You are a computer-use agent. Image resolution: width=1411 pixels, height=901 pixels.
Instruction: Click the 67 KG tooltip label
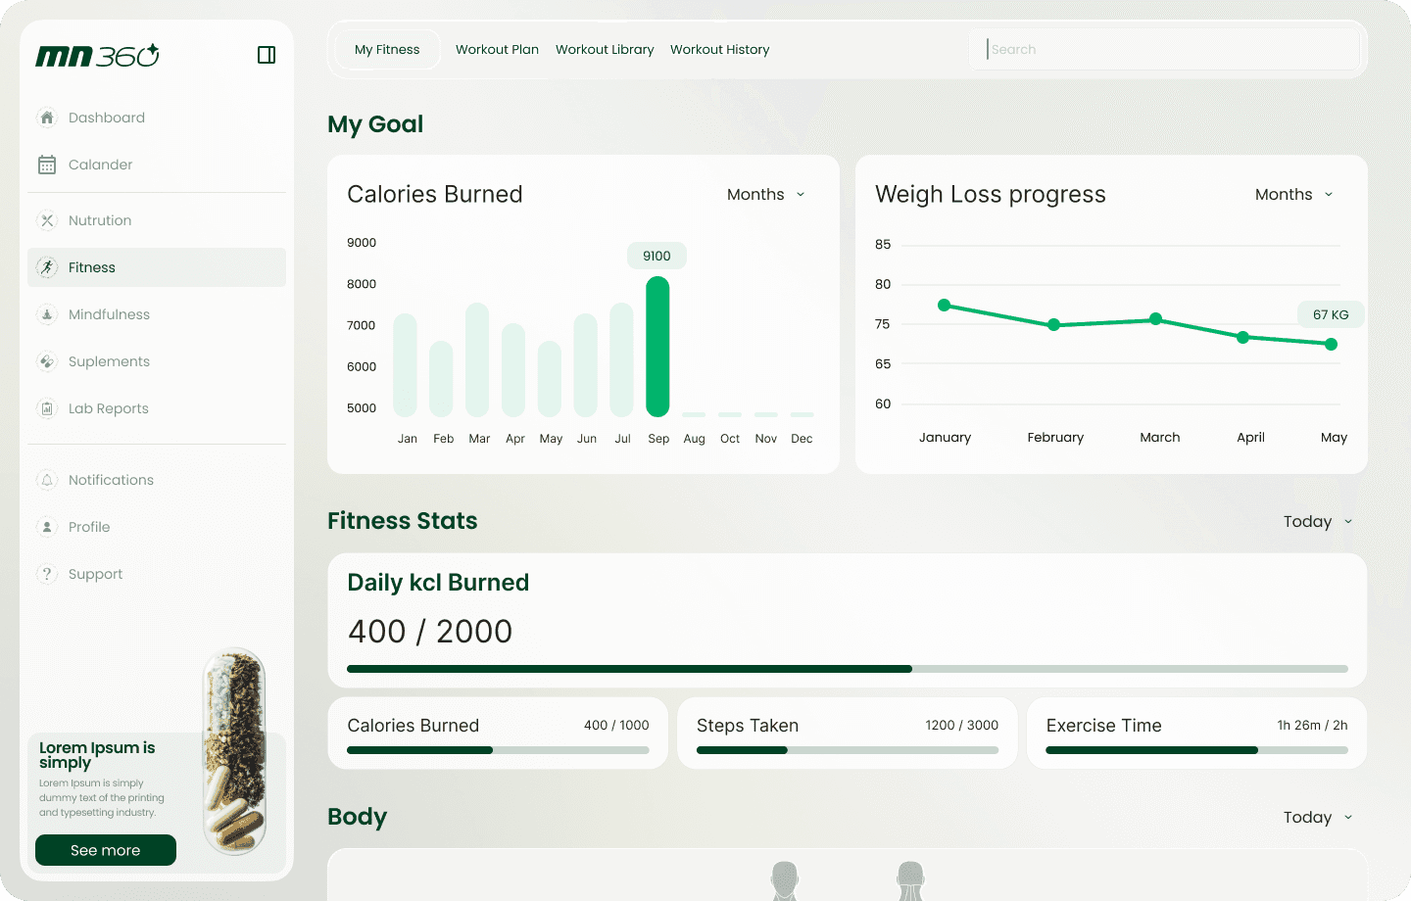coord(1331,314)
